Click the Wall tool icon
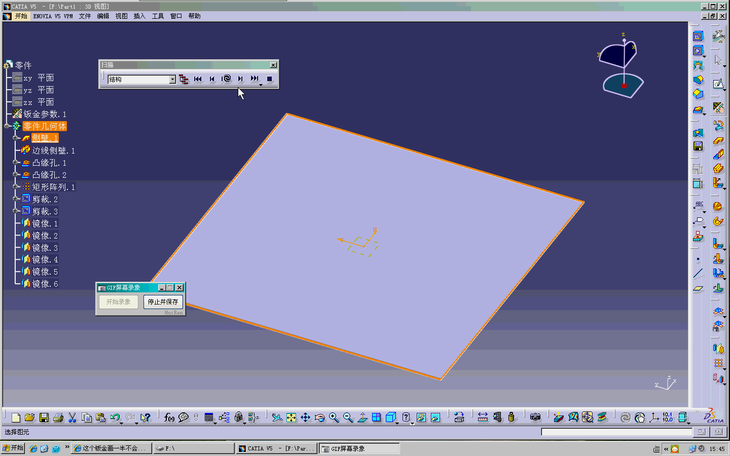The height and width of the screenshot is (456, 730). click(718, 140)
